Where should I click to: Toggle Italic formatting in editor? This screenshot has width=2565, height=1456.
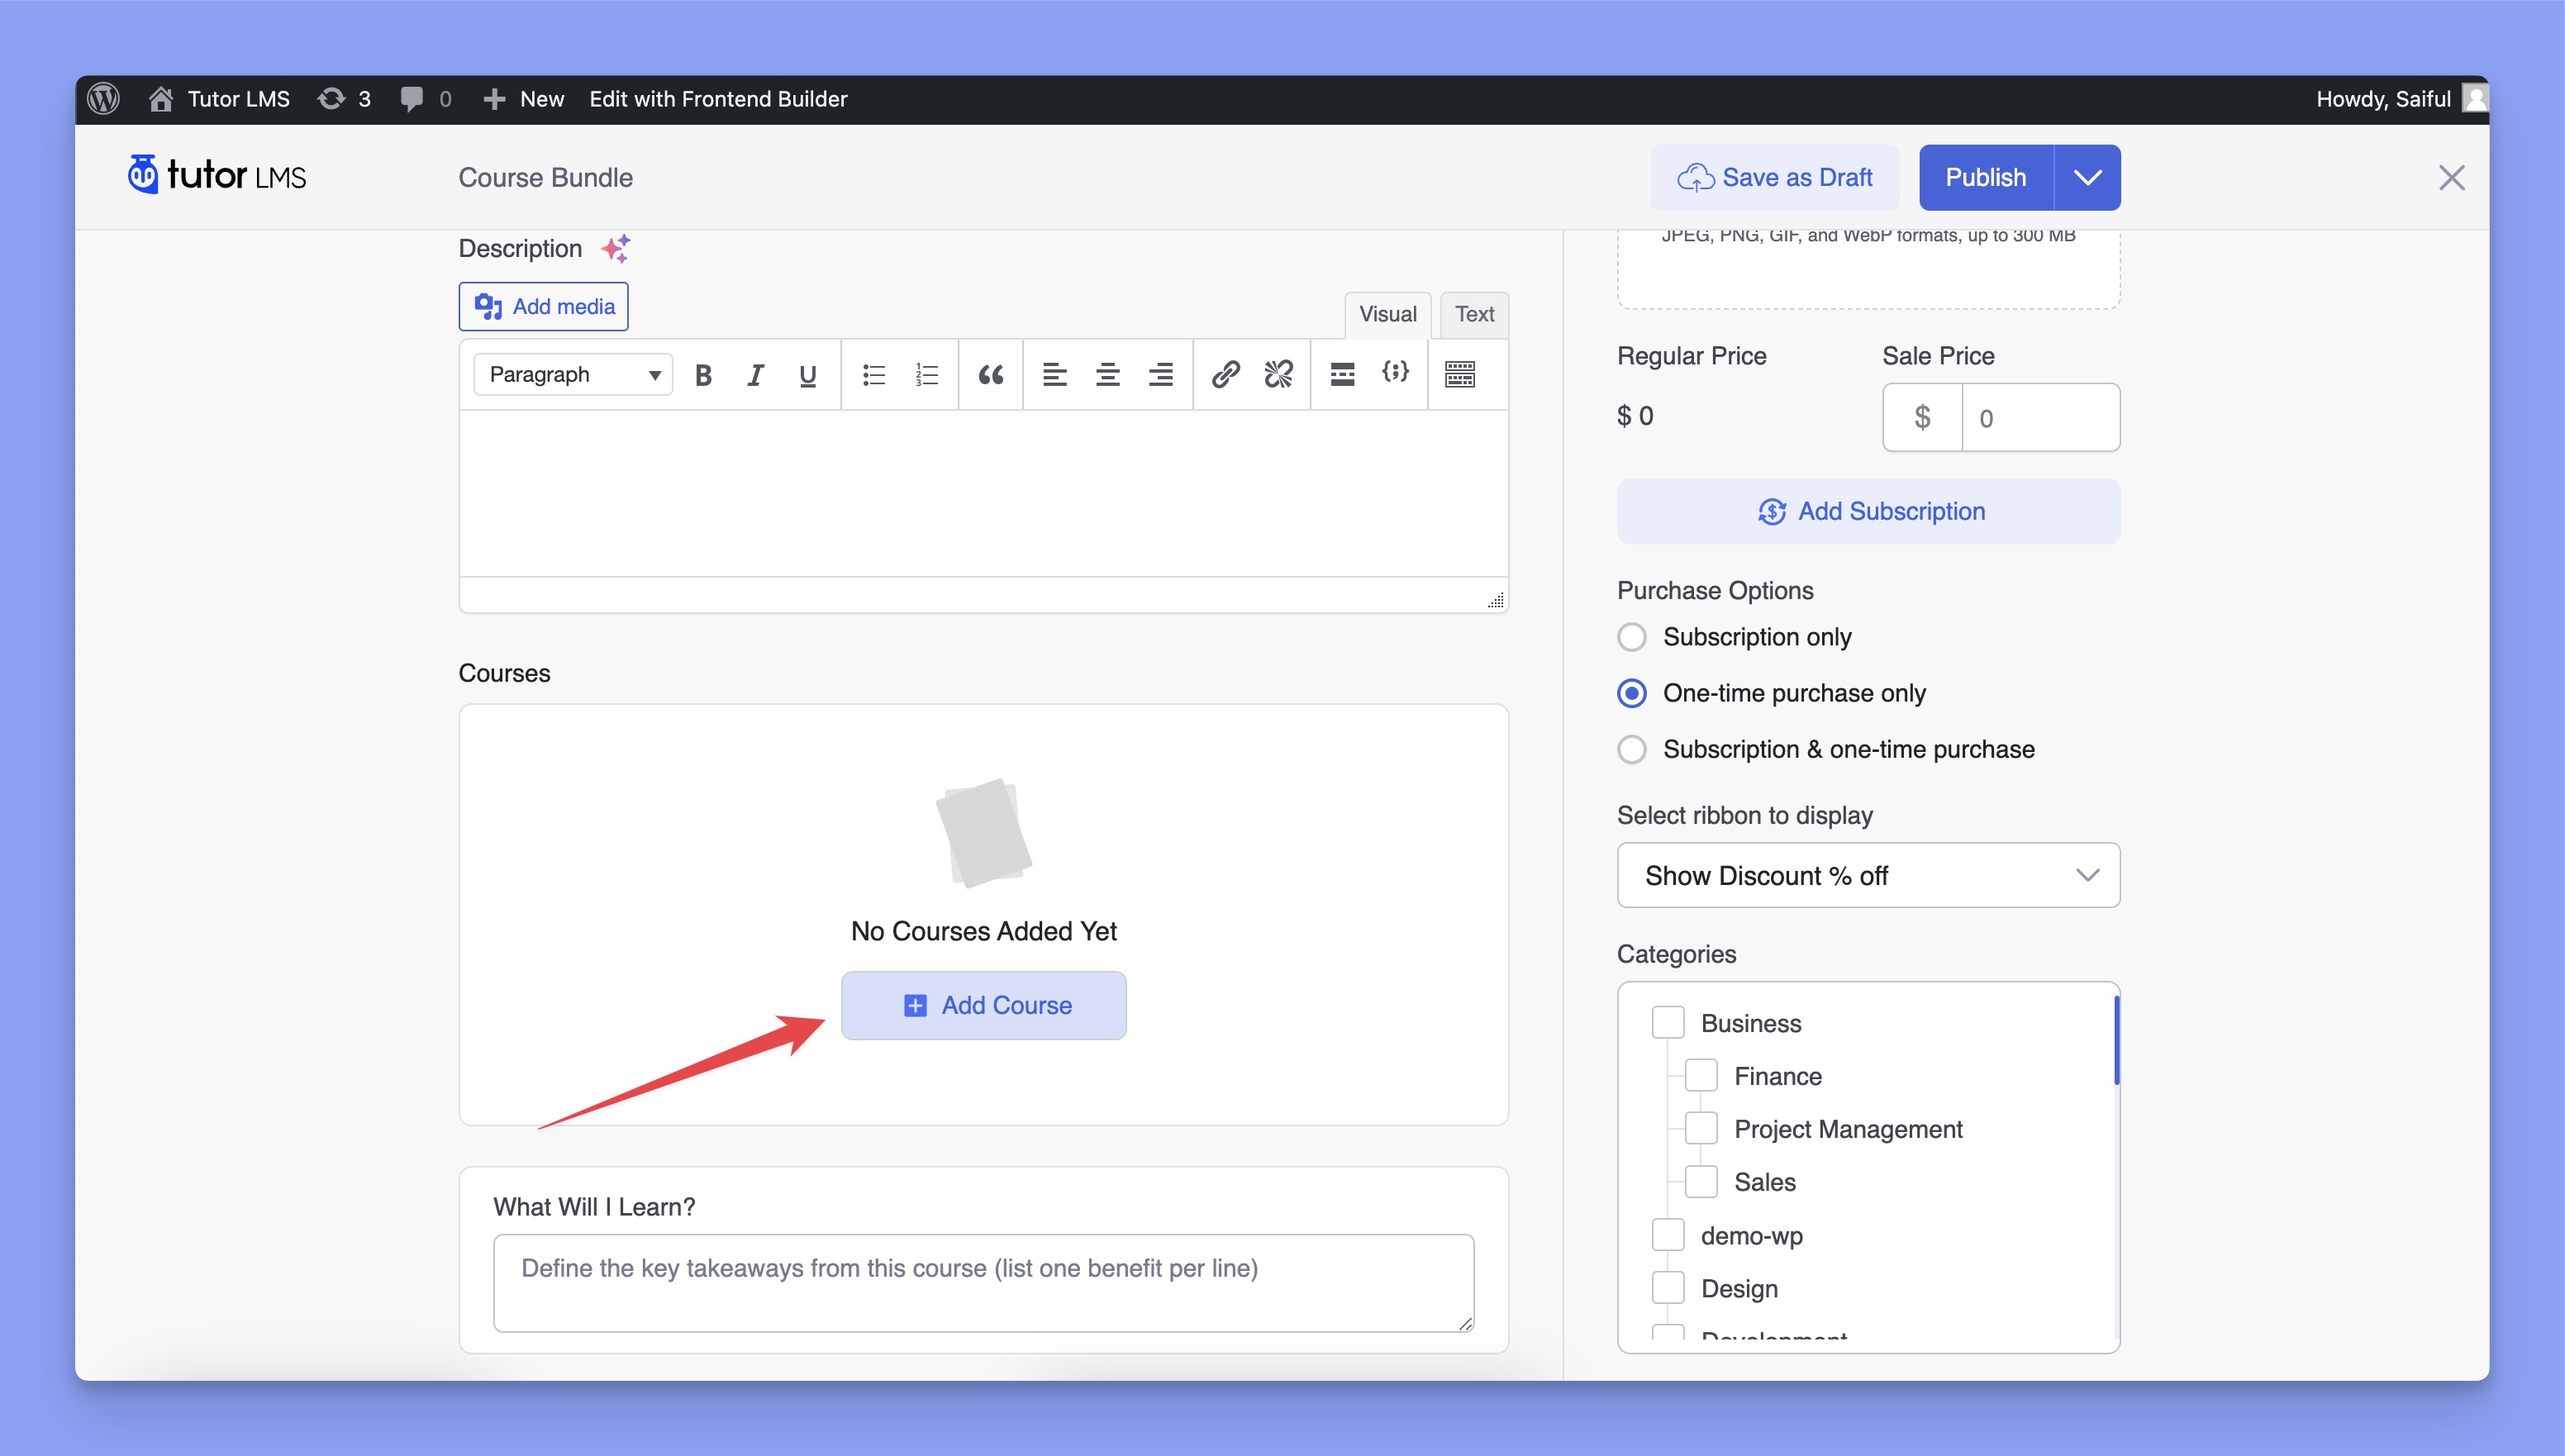[x=755, y=374]
